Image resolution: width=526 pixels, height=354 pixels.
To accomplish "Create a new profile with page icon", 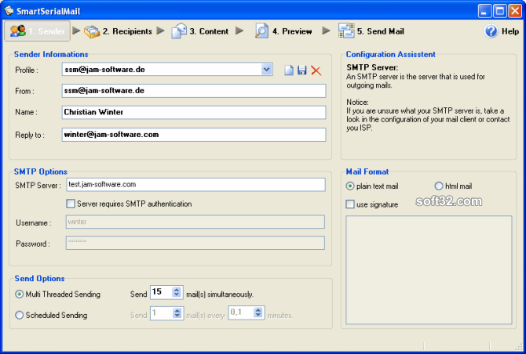I will (x=289, y=70).
